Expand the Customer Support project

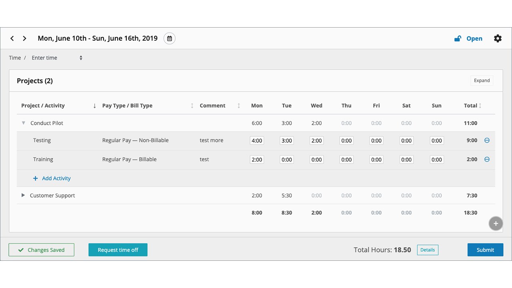(x=23, y=196)
